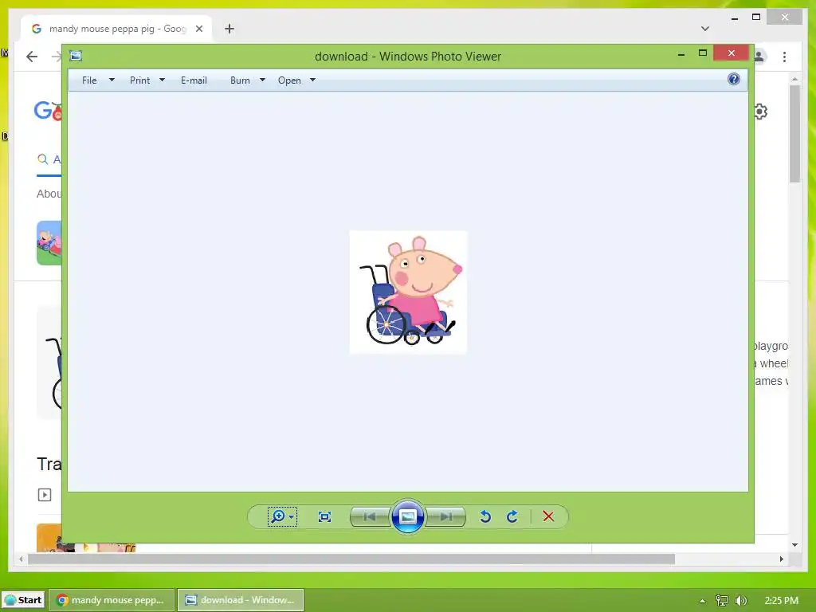The width and height of the screenshot is (816, 612).
Task: Open the Chrome tab search chevron
Action: [x=705, y=29]
